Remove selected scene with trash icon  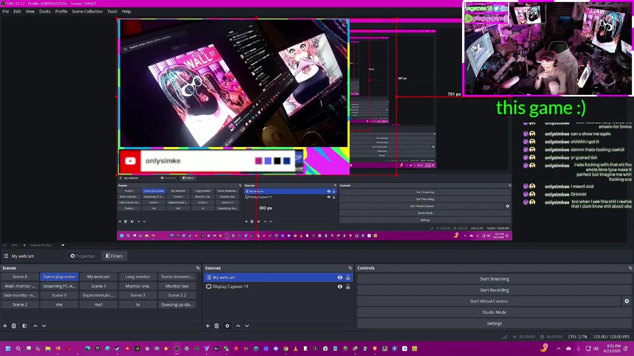coord(14,326)
